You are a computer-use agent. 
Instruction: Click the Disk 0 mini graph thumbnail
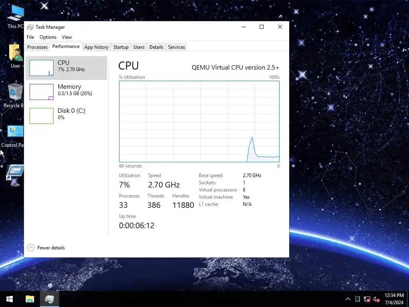coord(42,116)
